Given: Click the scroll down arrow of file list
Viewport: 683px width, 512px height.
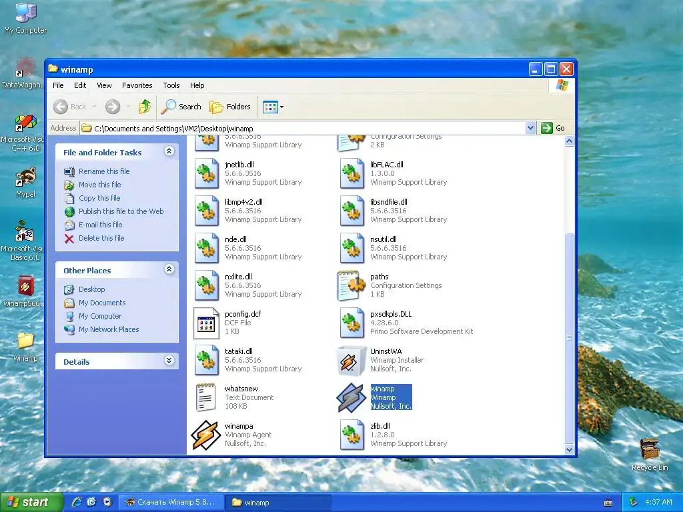Looking at the screenshot, I should click(569, 450).
